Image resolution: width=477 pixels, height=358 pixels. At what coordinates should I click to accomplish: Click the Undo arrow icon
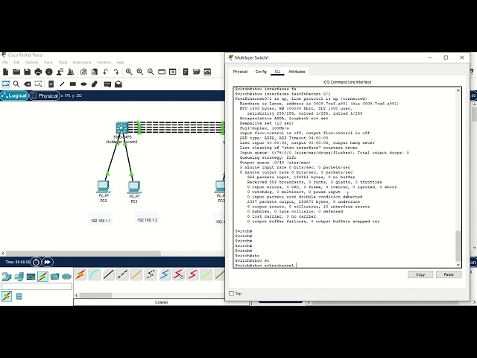coord(105,72)
